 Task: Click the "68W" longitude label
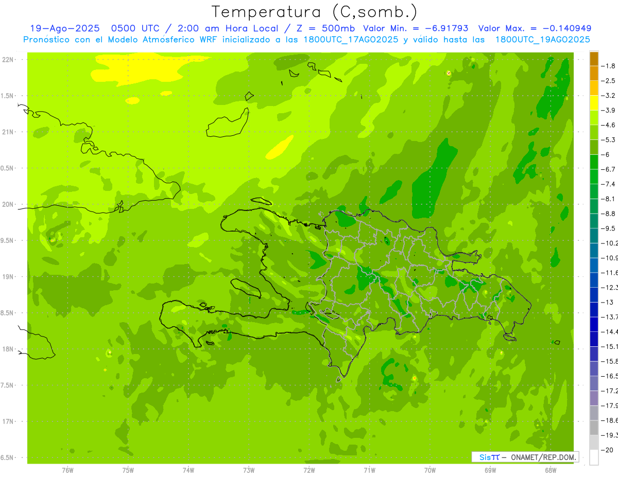click(550, 470)
